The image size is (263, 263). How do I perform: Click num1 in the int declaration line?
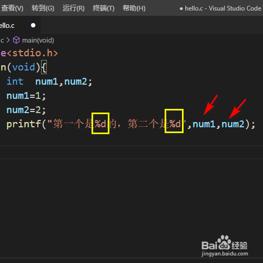[47, 82]
